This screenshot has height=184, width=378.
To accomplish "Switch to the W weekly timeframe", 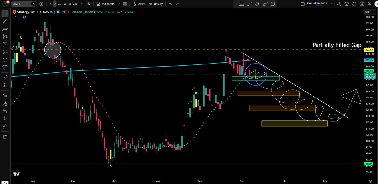I will (x=65, y=4).
